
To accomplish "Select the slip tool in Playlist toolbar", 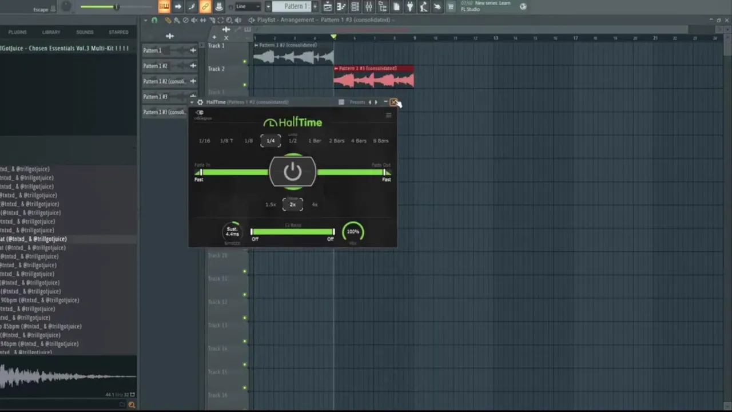I will tap(202, 20).
